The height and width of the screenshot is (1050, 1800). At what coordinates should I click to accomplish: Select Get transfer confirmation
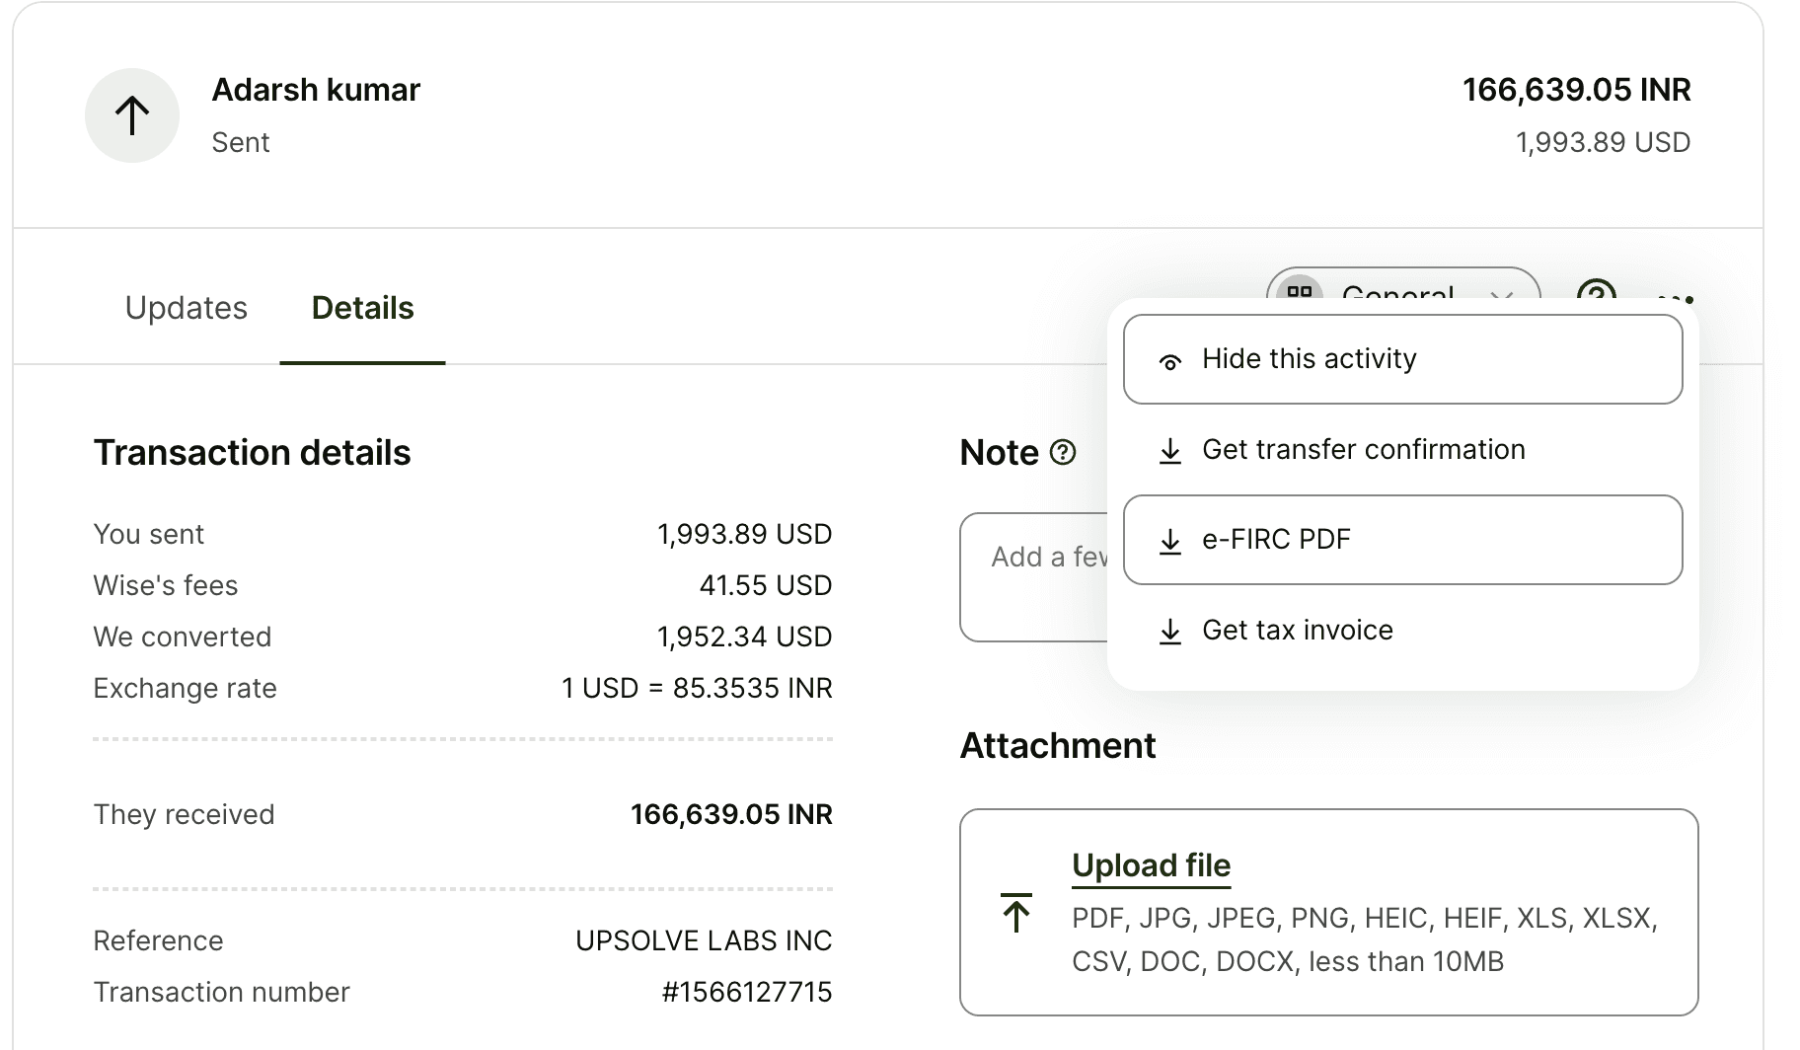tap(1402, 450)
